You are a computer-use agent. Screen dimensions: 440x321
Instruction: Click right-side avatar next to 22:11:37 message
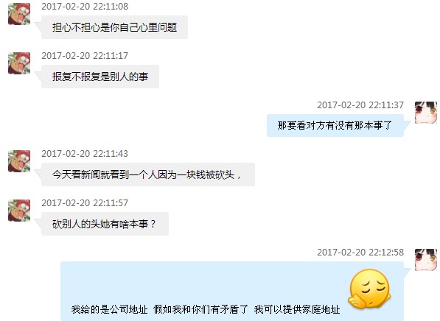pyautogui.click(x=426, y=113)
